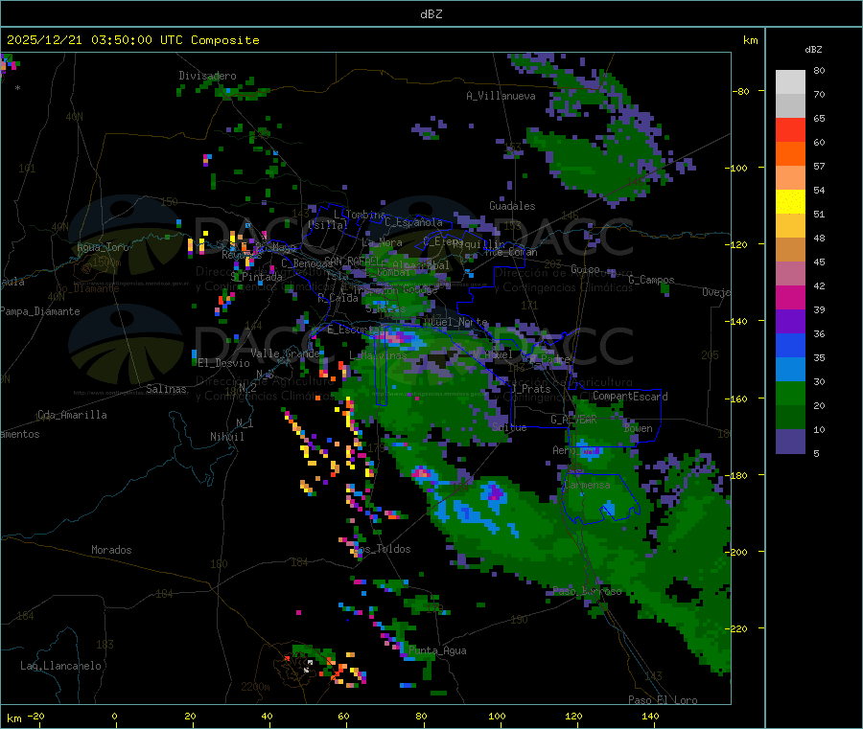Image resolution: width=863 pixels, height=729 pixels.
Task: Click the salmon 57 dBZ legend swatch
Action: [x=790, y=177]
